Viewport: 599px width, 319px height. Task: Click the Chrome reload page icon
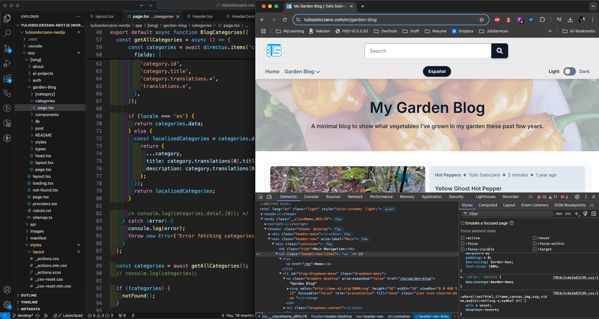tap(285, 20)
